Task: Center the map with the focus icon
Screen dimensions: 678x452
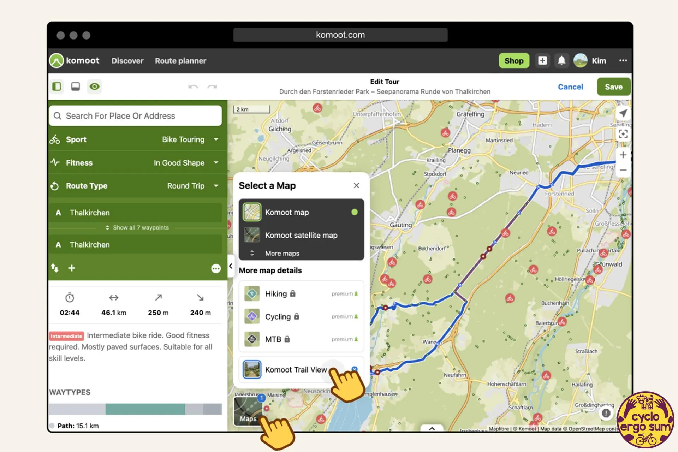Action: [623, 134]
